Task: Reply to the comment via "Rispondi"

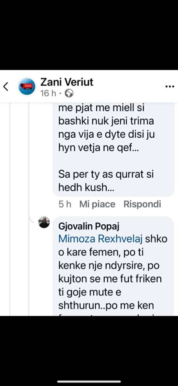Action: coord(142,204)
